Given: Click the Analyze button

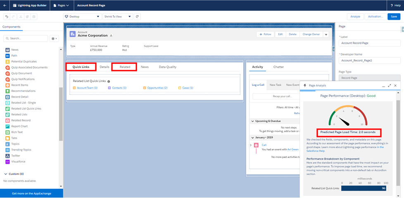Looking at the screenshot, I should 355,16.
